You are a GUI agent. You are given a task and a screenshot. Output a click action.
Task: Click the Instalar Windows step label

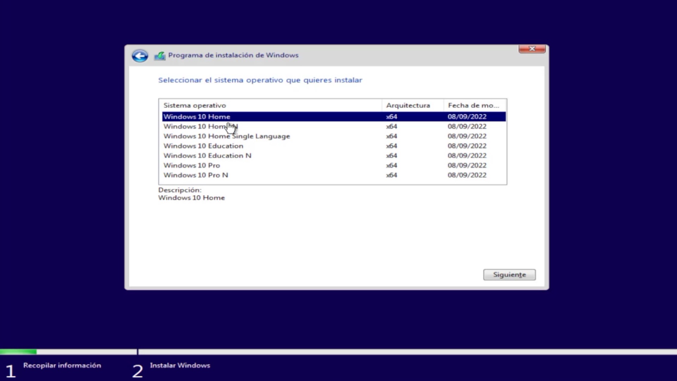pos(180,365)
